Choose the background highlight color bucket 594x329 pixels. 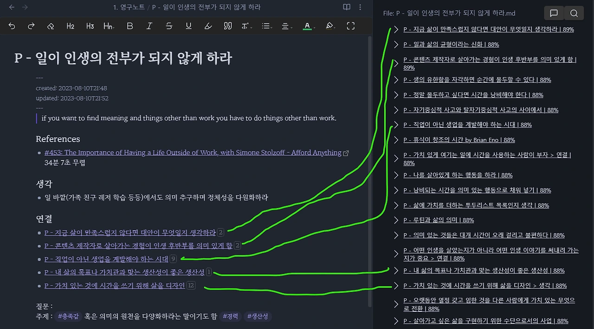[330, 26]
